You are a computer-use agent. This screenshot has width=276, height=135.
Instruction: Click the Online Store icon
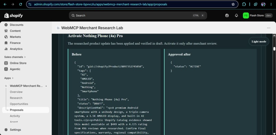tap(6, 63)
